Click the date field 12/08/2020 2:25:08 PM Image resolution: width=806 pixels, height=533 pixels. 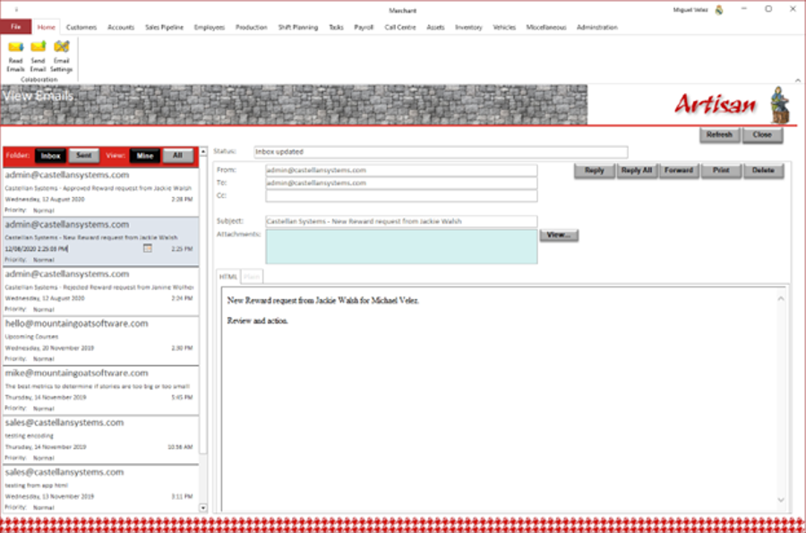[x=37, y=249]
